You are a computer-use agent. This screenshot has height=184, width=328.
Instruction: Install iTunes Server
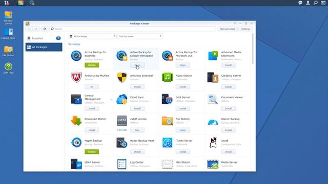click(183, 152)
